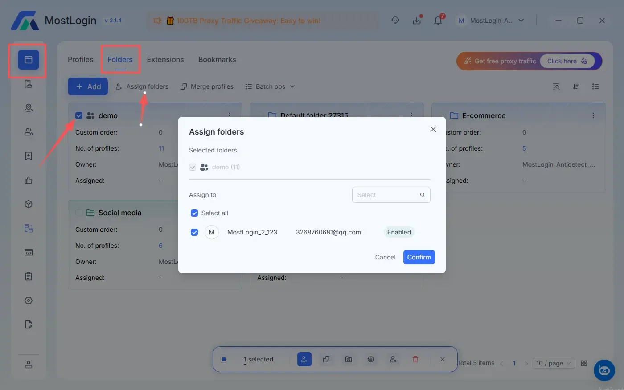The height and width of the screenshot is (390, 624).
Task: Click the search list icon in toolbar
Action: click(556, 86)
